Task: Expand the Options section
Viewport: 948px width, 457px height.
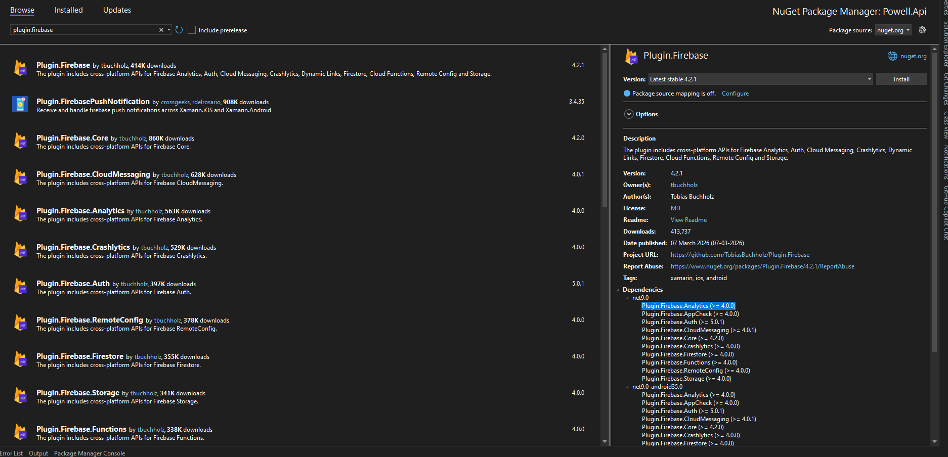Action: 629,114
